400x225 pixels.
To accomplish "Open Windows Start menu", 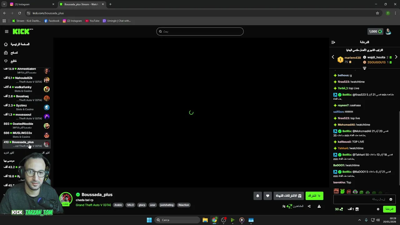I will [149, 220].
